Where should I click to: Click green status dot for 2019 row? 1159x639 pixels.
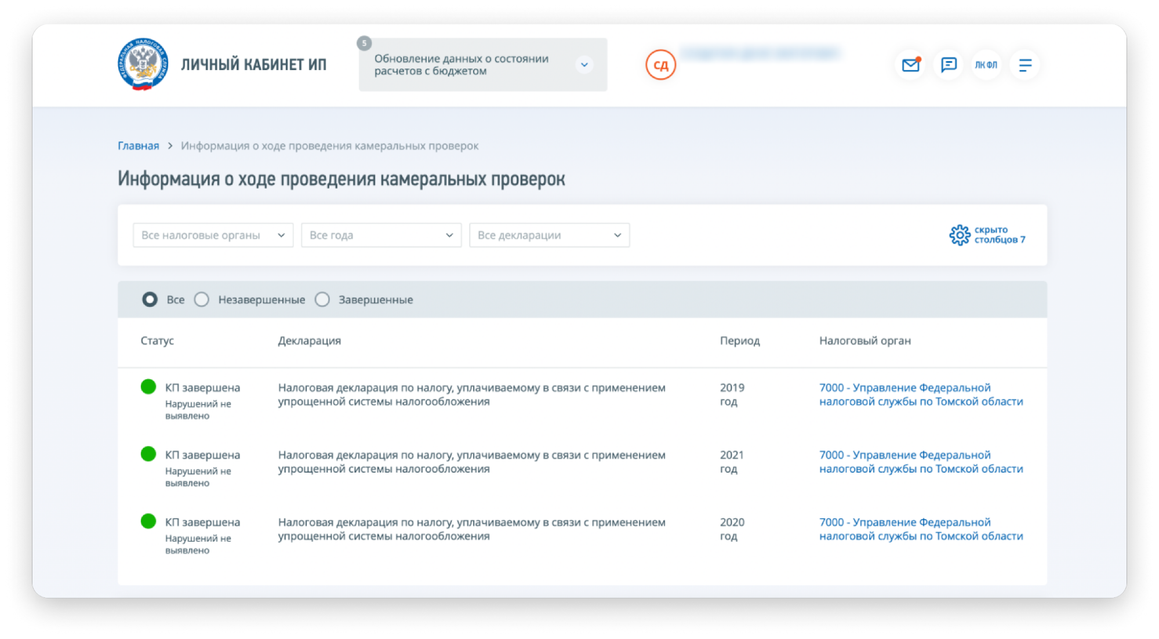coord(148,387)
